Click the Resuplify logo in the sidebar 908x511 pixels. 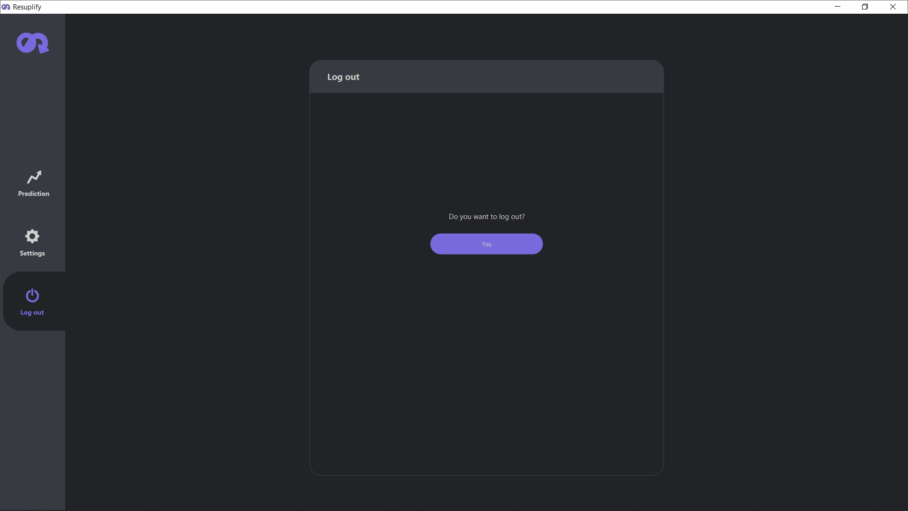(32, 43)
